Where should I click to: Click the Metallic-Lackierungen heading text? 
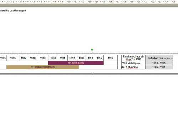(x=13, y=11)
